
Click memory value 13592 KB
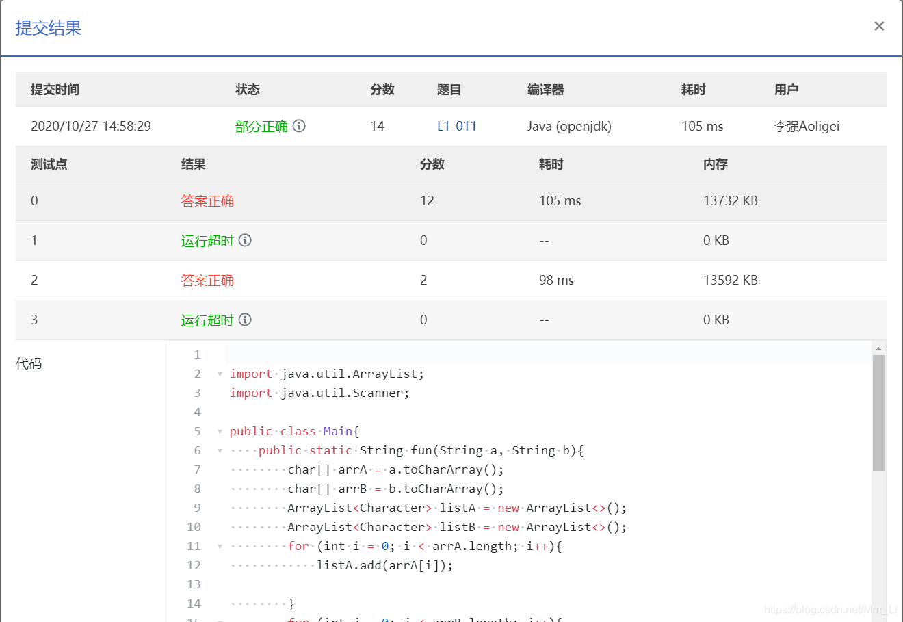coord(731,280)
